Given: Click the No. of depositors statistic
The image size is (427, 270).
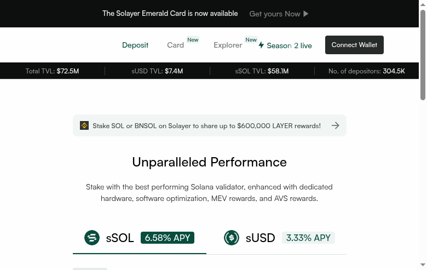Looking at the screenshot, I should pos(366,71).
